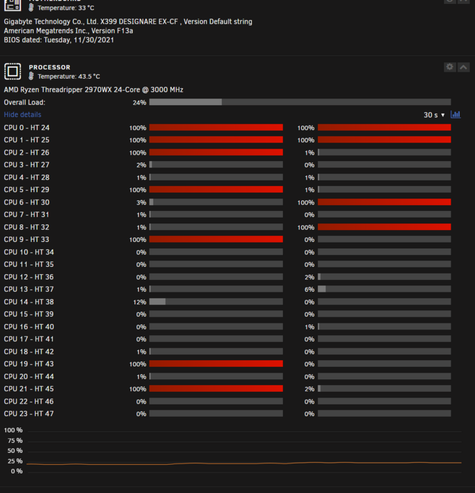Click the CPU 21 load bar

coord(216,388)
